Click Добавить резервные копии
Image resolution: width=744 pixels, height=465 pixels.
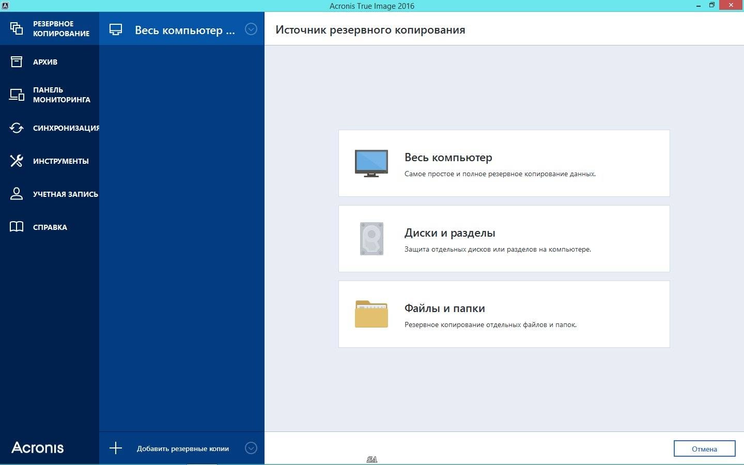pos(183,448)
